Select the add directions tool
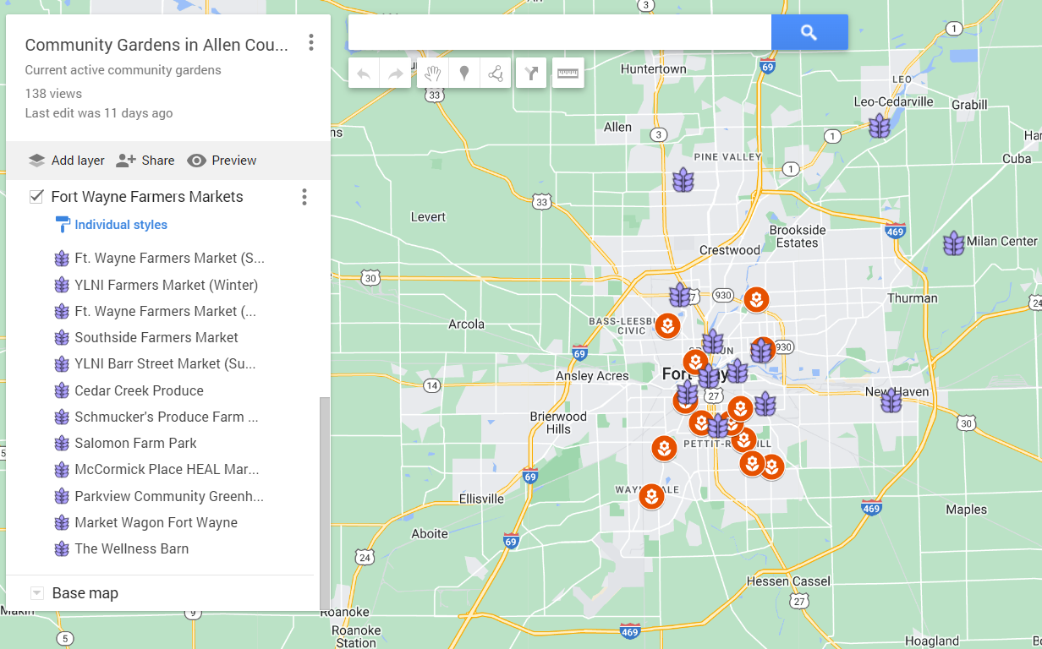 (x=531, y=74)
